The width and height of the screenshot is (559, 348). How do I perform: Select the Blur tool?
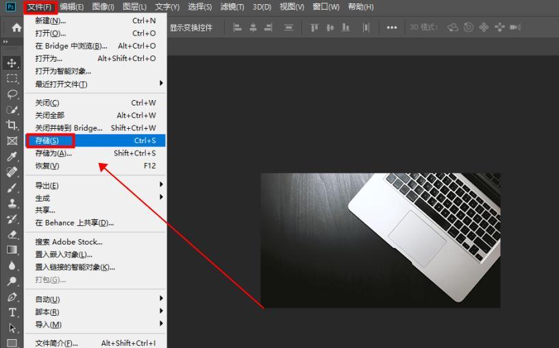click(x=12, y=266)
